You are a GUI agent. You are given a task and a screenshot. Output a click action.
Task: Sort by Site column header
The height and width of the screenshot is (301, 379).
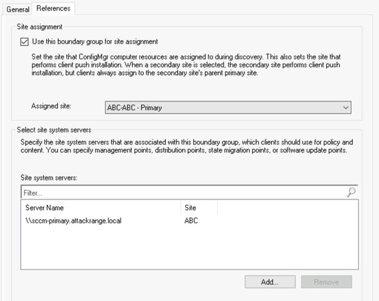(199, 208)
